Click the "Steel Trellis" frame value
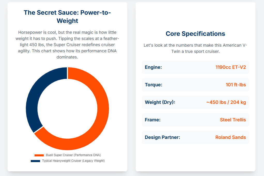The width and height of the screenshot is (264, 176). [x=233, y=120]
